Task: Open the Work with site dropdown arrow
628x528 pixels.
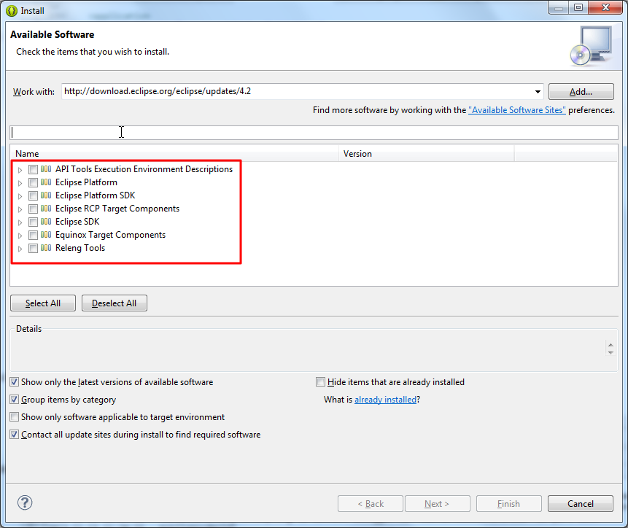Action: (538, 92)
